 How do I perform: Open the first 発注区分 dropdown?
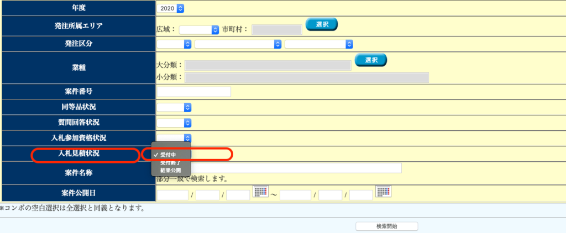[x=174, y=44]
